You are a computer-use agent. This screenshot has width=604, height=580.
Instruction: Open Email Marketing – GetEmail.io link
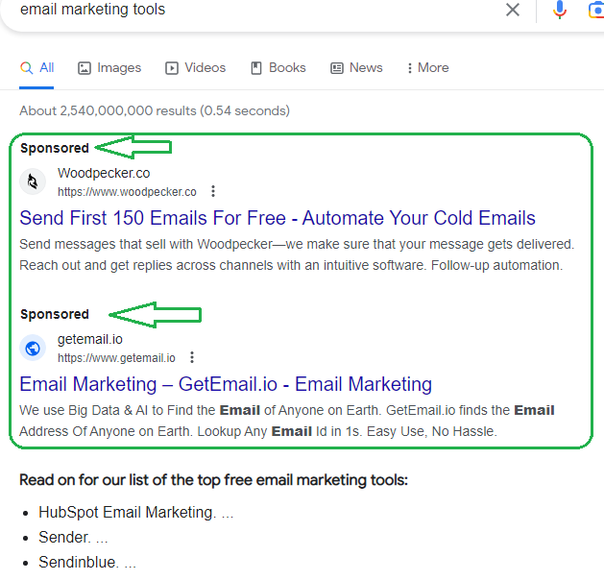[226, 384]
